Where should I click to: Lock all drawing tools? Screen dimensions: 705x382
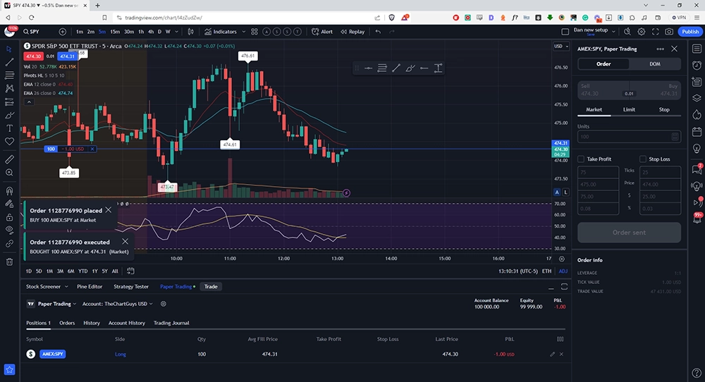coord(9,217)
